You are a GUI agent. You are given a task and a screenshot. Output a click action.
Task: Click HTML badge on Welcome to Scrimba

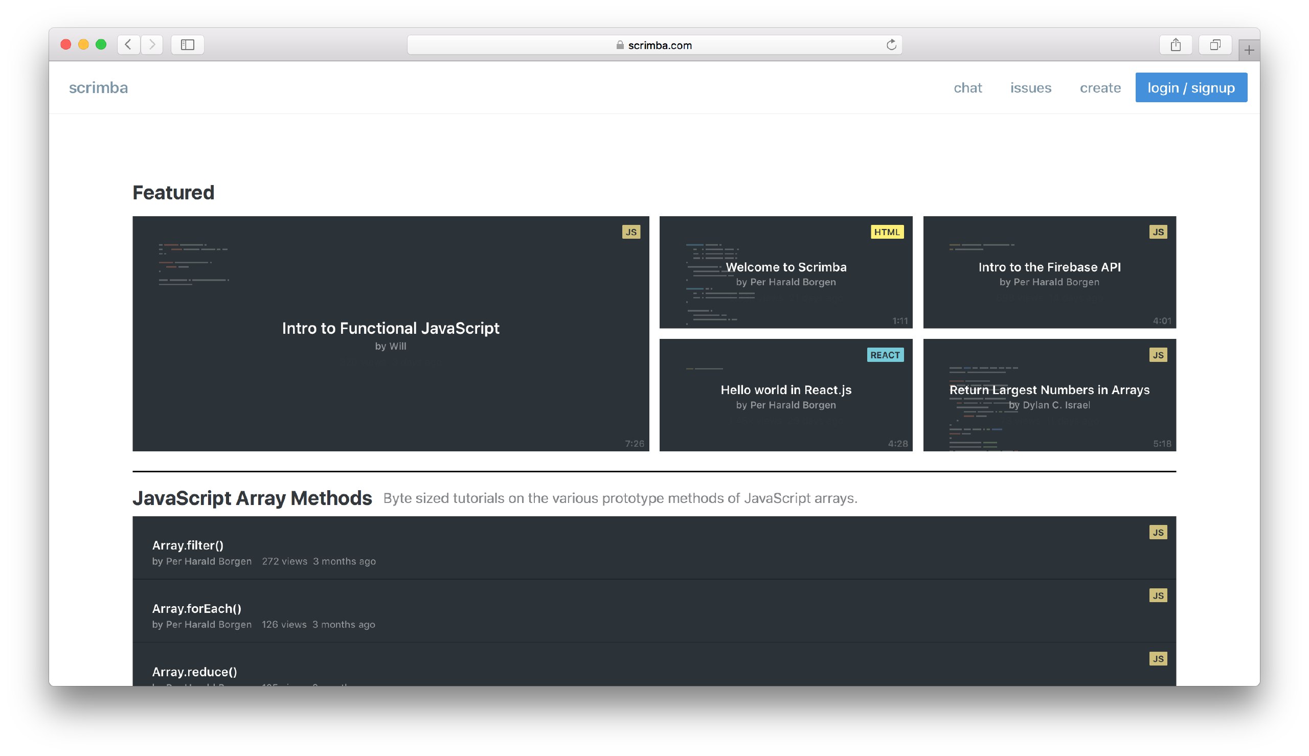(886, 232)
